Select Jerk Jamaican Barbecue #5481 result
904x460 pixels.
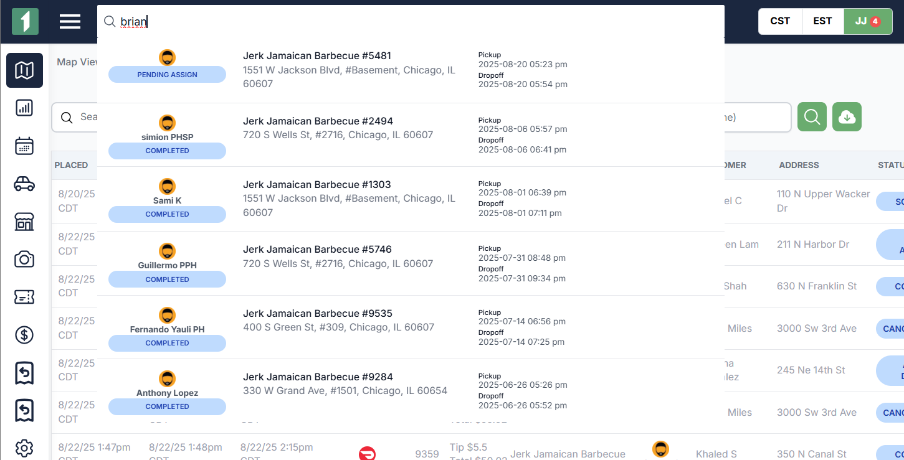click(411, 70)
